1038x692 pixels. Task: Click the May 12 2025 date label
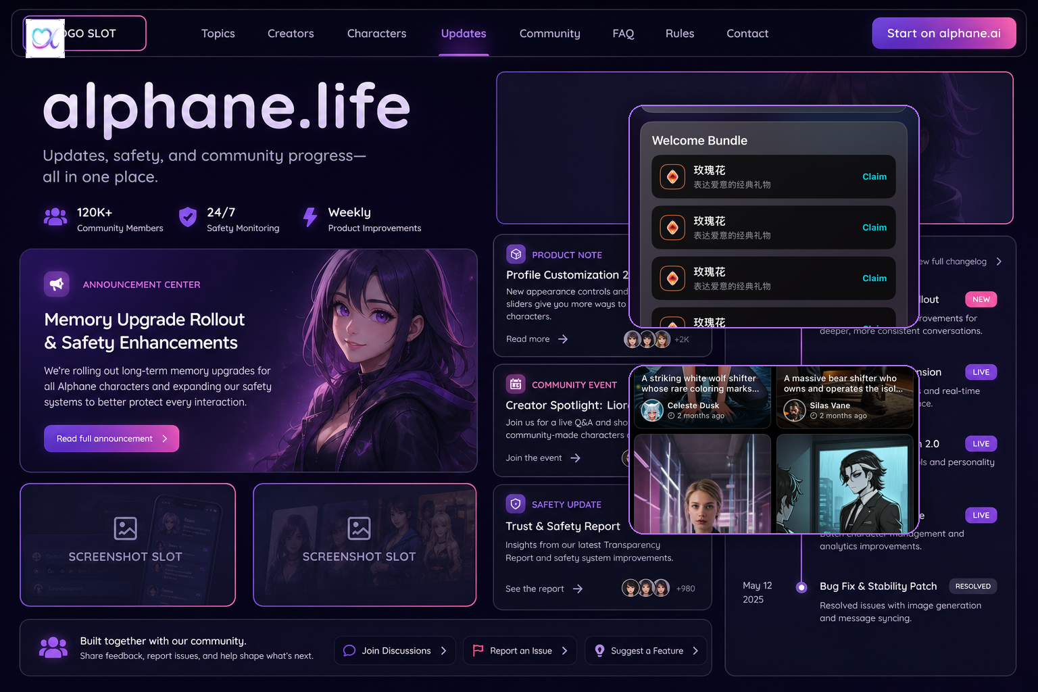757,593
